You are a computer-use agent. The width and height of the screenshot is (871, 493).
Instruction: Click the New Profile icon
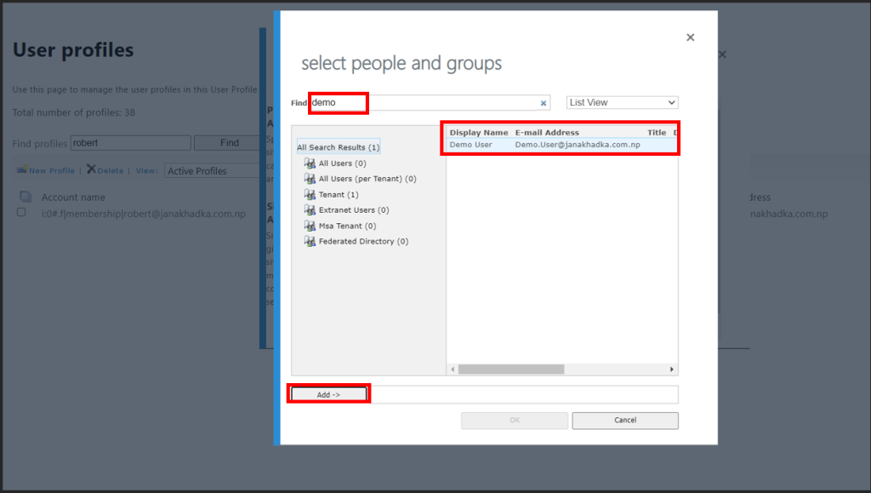(x=21, y=170)
